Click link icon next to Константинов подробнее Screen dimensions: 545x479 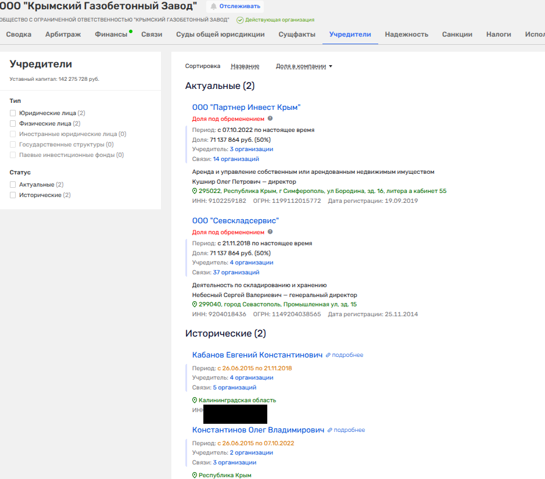pyautogui.click(x=330, y=430)
